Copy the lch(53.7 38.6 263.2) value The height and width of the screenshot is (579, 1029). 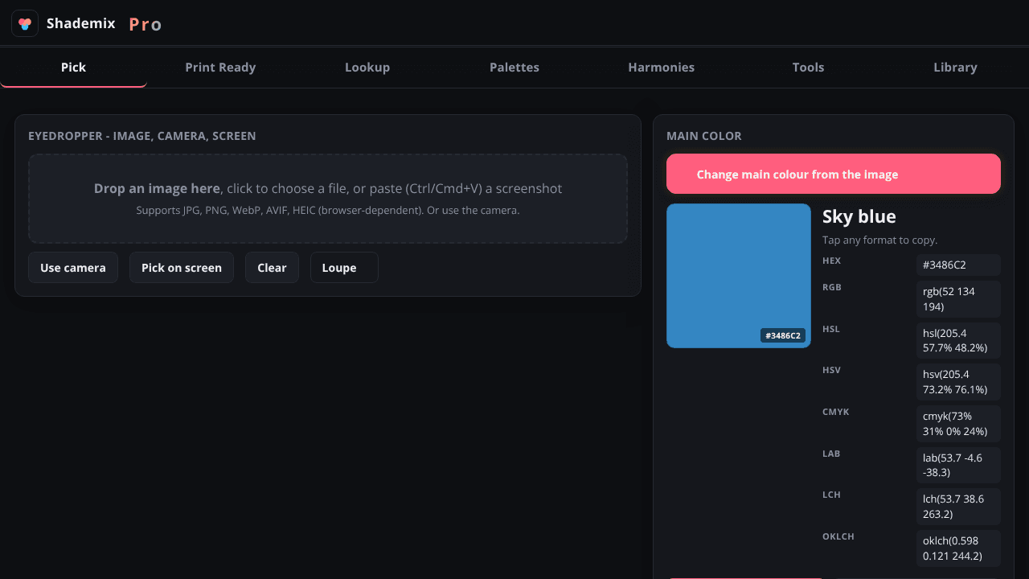[x=958, y=507]
